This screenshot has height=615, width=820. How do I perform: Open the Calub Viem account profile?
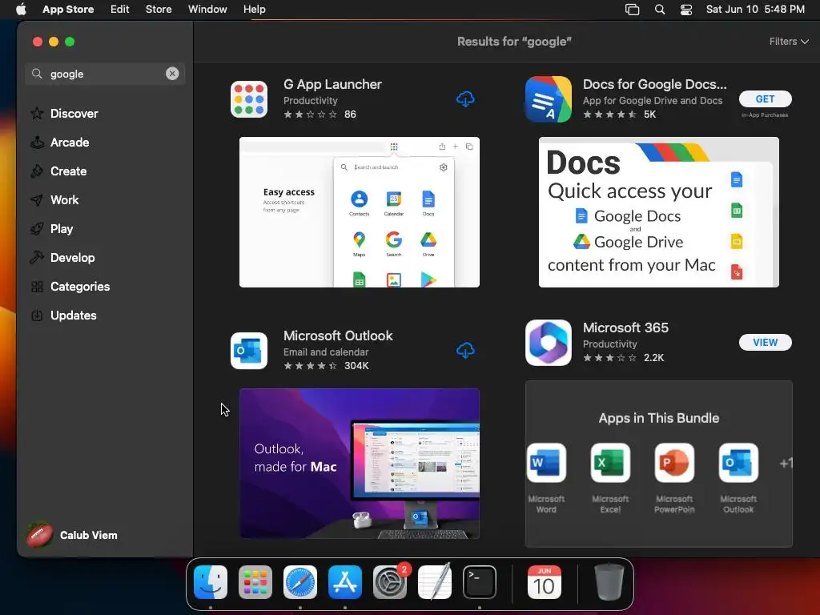[73, 535]
